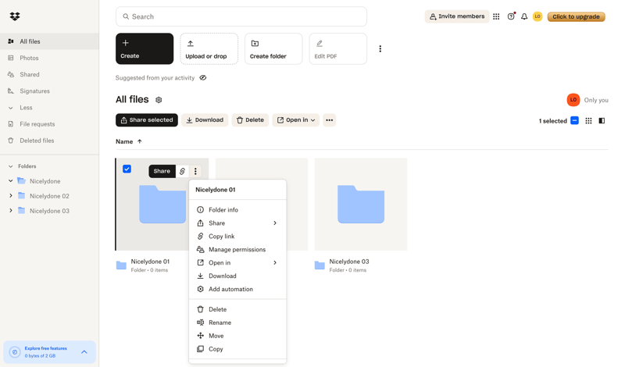
Task: Switch to grid view icon
Action: (x=588, y=121)
